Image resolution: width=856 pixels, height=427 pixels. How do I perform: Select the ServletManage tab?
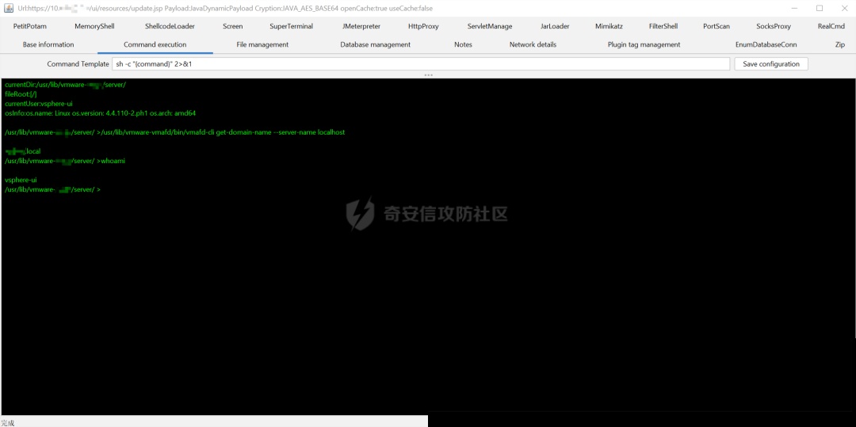pos(490,26)
